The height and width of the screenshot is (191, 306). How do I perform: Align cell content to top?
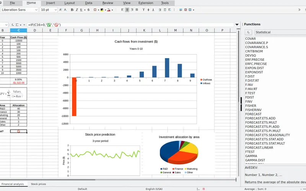tap(144, 10)
